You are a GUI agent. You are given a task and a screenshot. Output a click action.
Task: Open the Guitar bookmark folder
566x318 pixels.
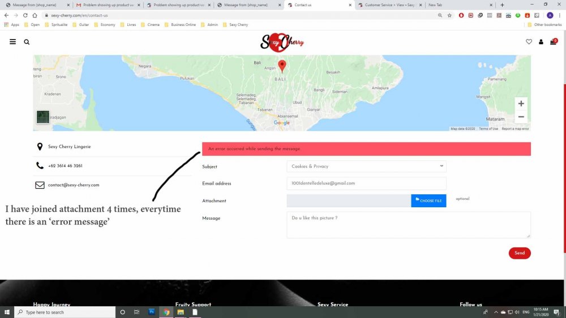click(x=81, y=24)
